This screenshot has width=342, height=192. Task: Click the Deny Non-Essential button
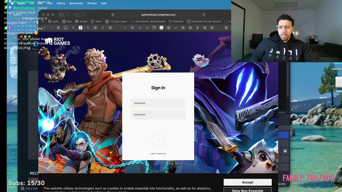point(248,190)
